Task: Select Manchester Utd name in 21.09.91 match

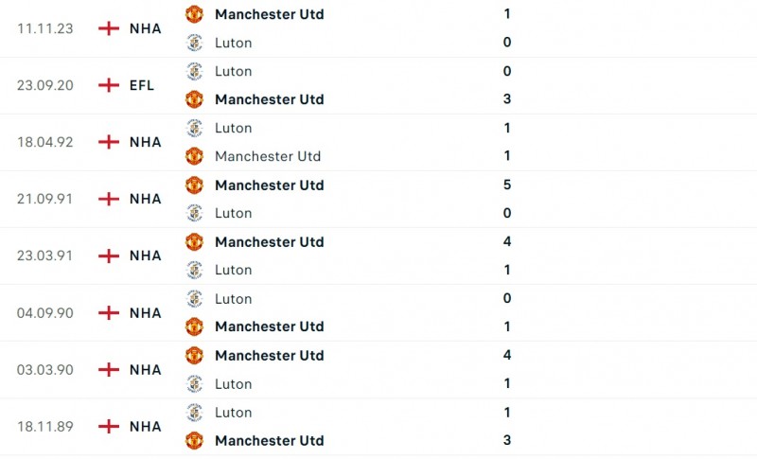Action: pos(269,185)
